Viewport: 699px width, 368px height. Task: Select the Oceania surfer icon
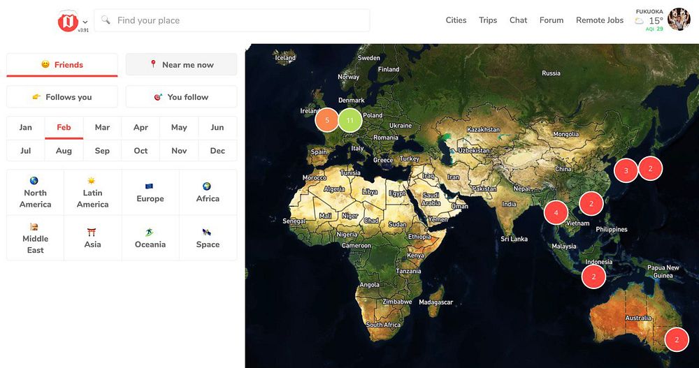pyautogui.click(x=150, y=232)
